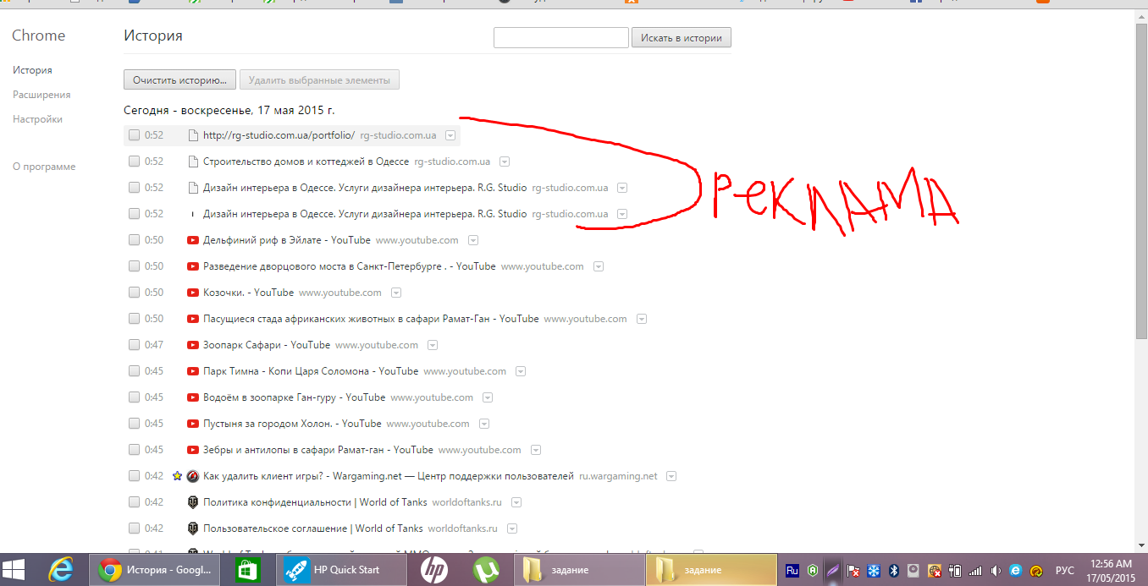1148x586 pixels.
Task: Open dropdown for Строительство домов и коттеджей
Action: click(505, 162)
